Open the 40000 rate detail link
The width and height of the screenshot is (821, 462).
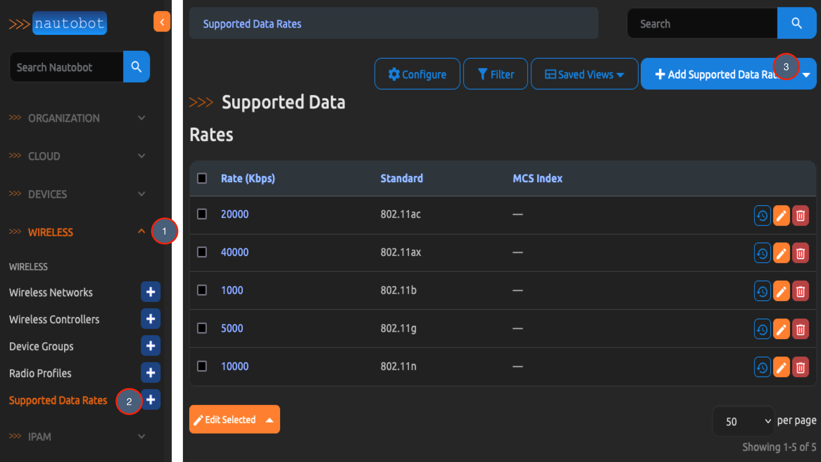(x=234, y=252)
